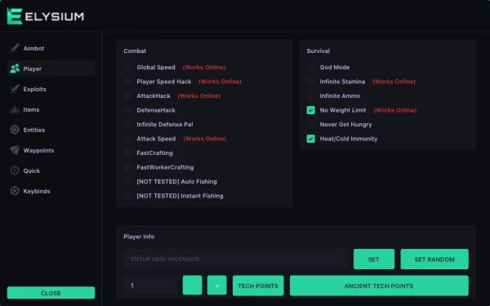Increase the points value with plus button

tap(217, 285)
